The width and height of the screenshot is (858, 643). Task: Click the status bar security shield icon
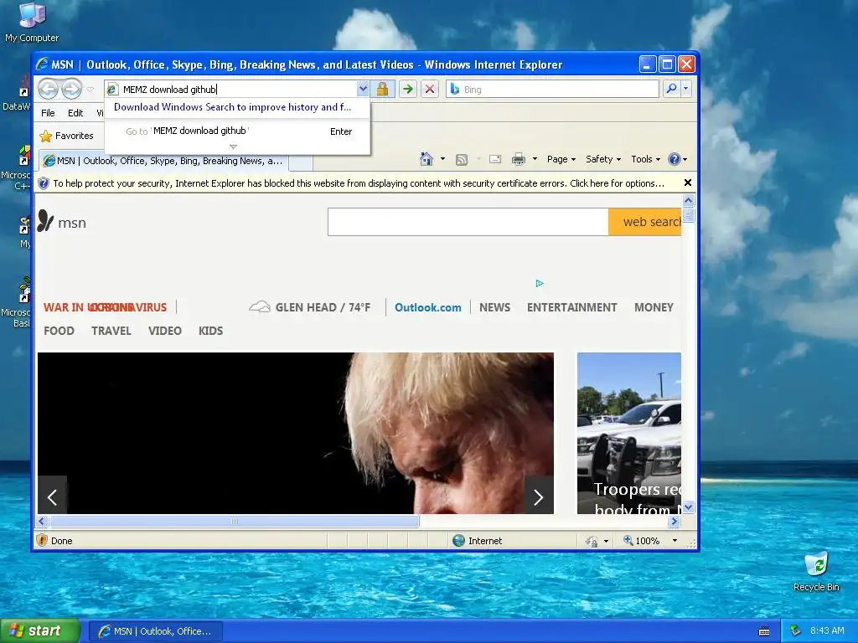pyautogui.click(x=42, y=540)
